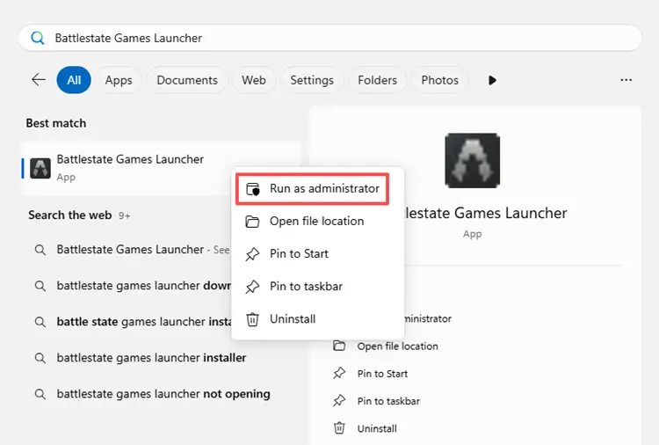Click the folder icon in the context menu

coord(252,222)
